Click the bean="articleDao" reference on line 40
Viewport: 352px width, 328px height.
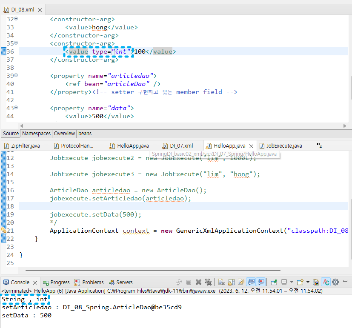click(117, 84)
